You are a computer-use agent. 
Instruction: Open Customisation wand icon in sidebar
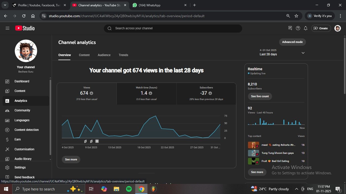pos(7,149)
